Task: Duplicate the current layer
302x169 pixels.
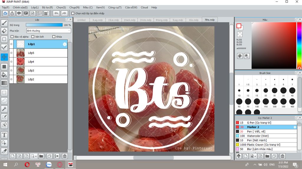Action: tap(50, 156)
